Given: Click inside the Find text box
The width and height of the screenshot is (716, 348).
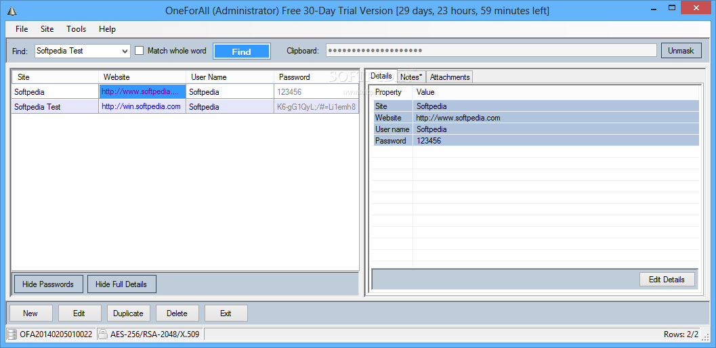Looking at the screenshot, I should 78,51.
